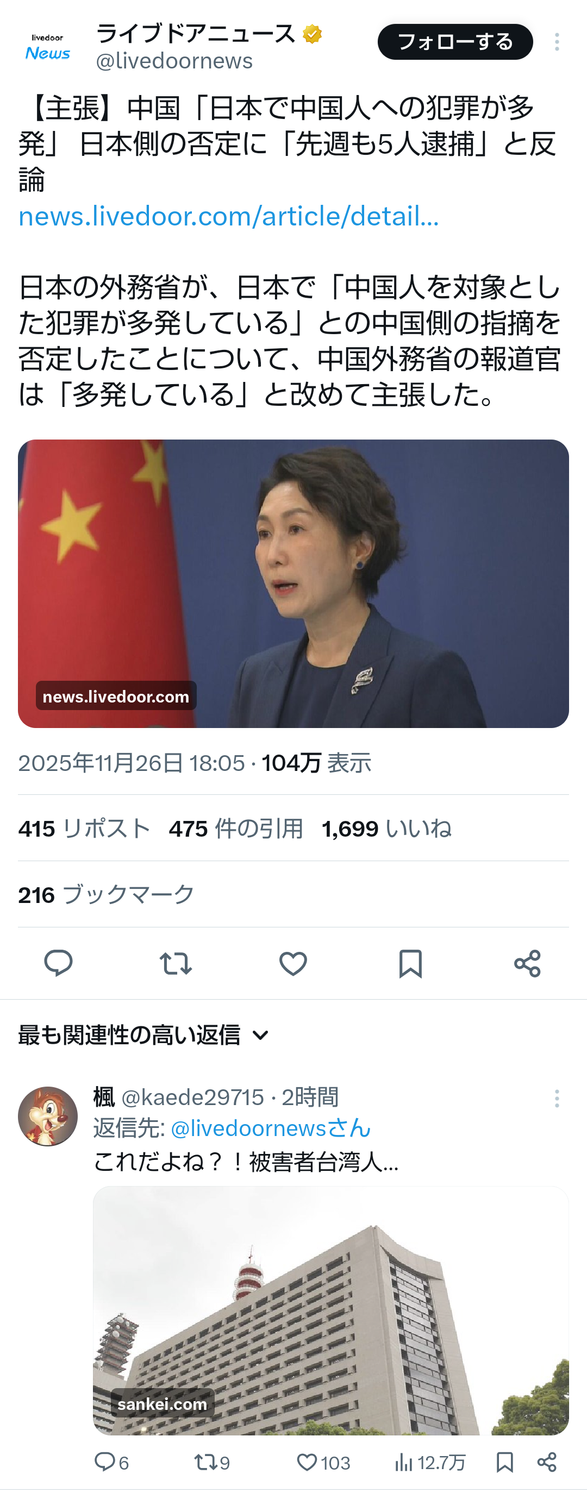Share the main post via share icon

point(527,963)
